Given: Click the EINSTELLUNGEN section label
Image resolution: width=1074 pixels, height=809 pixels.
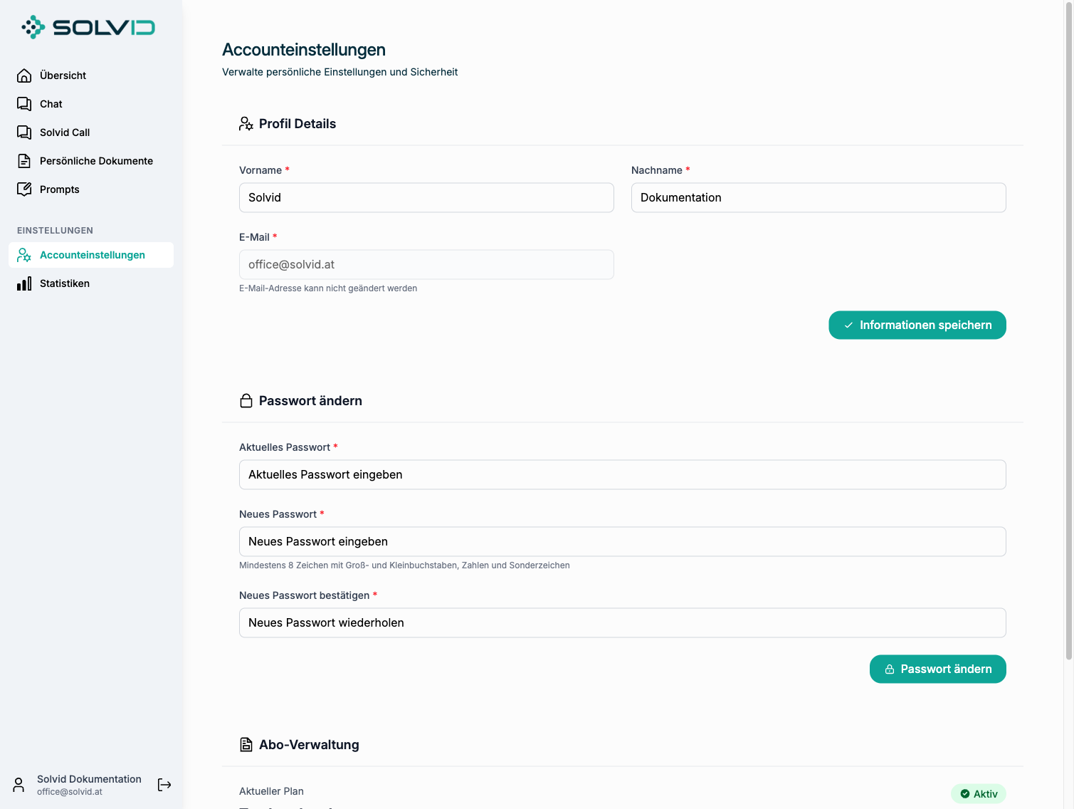Looking at the screenshot, I should pos(55,231).
